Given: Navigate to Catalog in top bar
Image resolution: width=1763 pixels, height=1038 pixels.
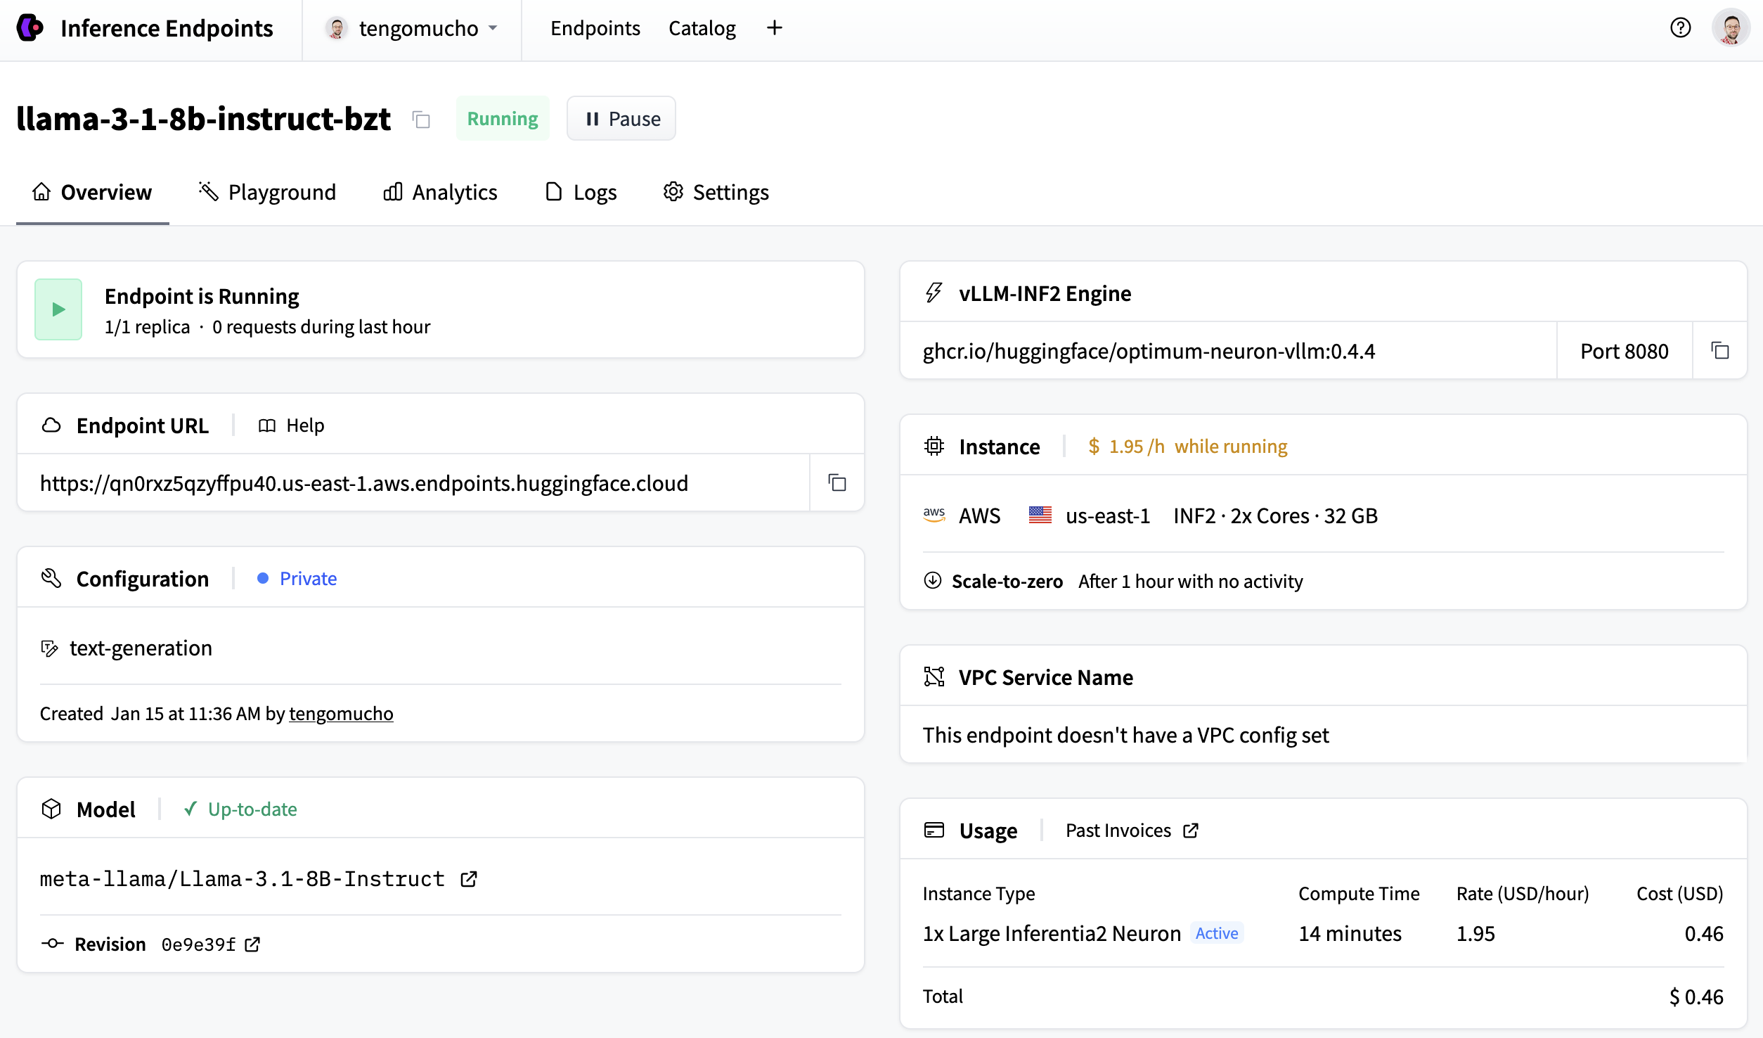Looking at the screenshot, I should (x=702, y=28).
